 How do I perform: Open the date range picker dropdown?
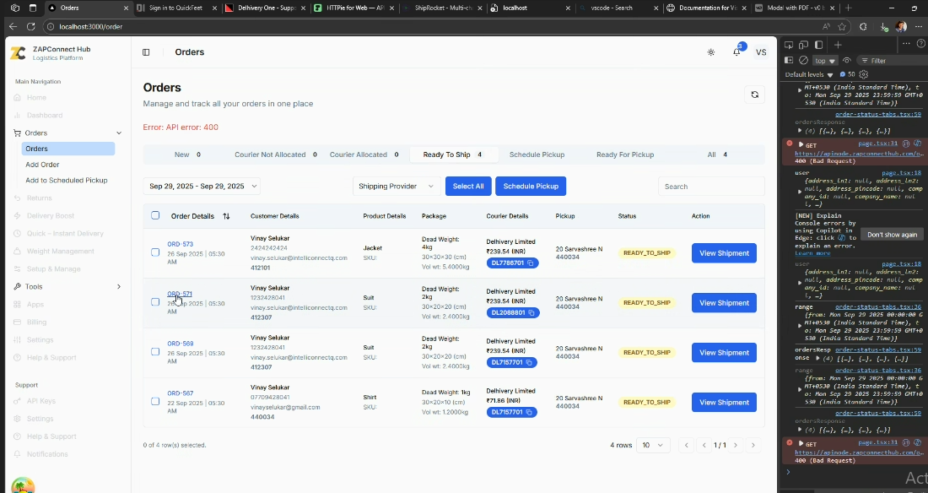pyautogui.click(x=202, y=186)
